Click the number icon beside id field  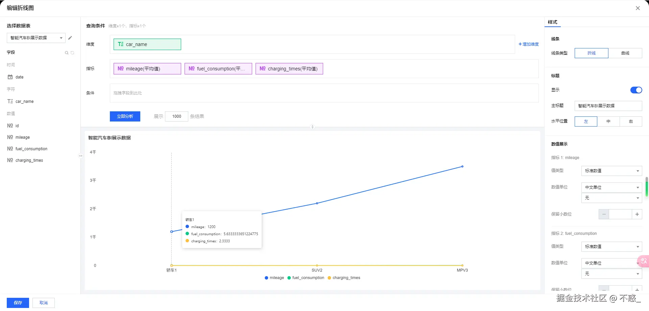click(10, 126)
